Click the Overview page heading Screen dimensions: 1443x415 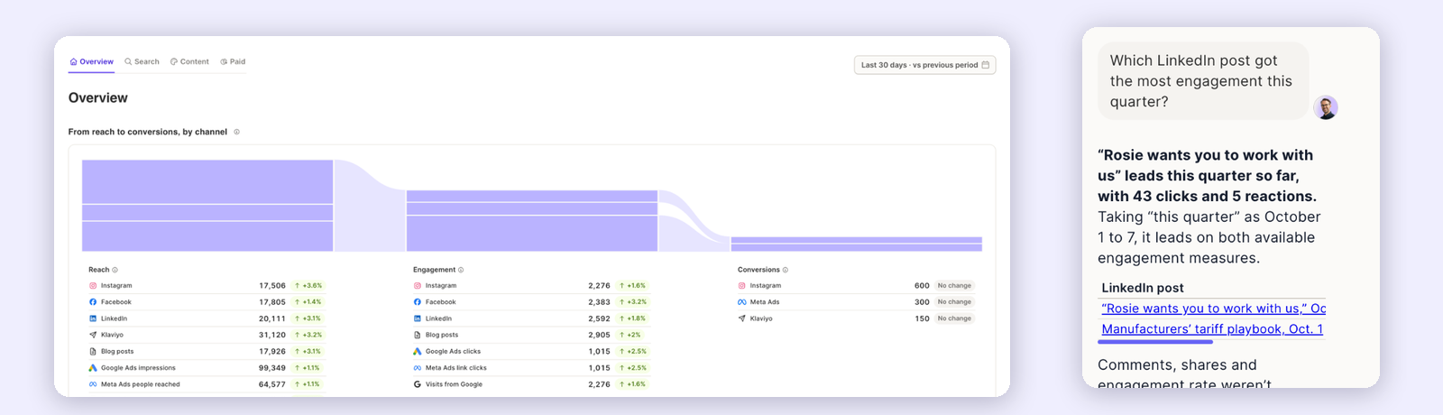click(x=98, y=97)
